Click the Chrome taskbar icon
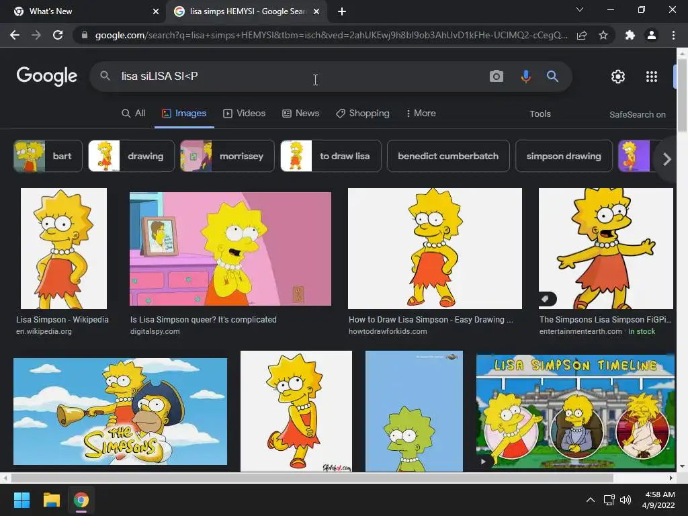The image size is (688, 516). pos(81,500)
